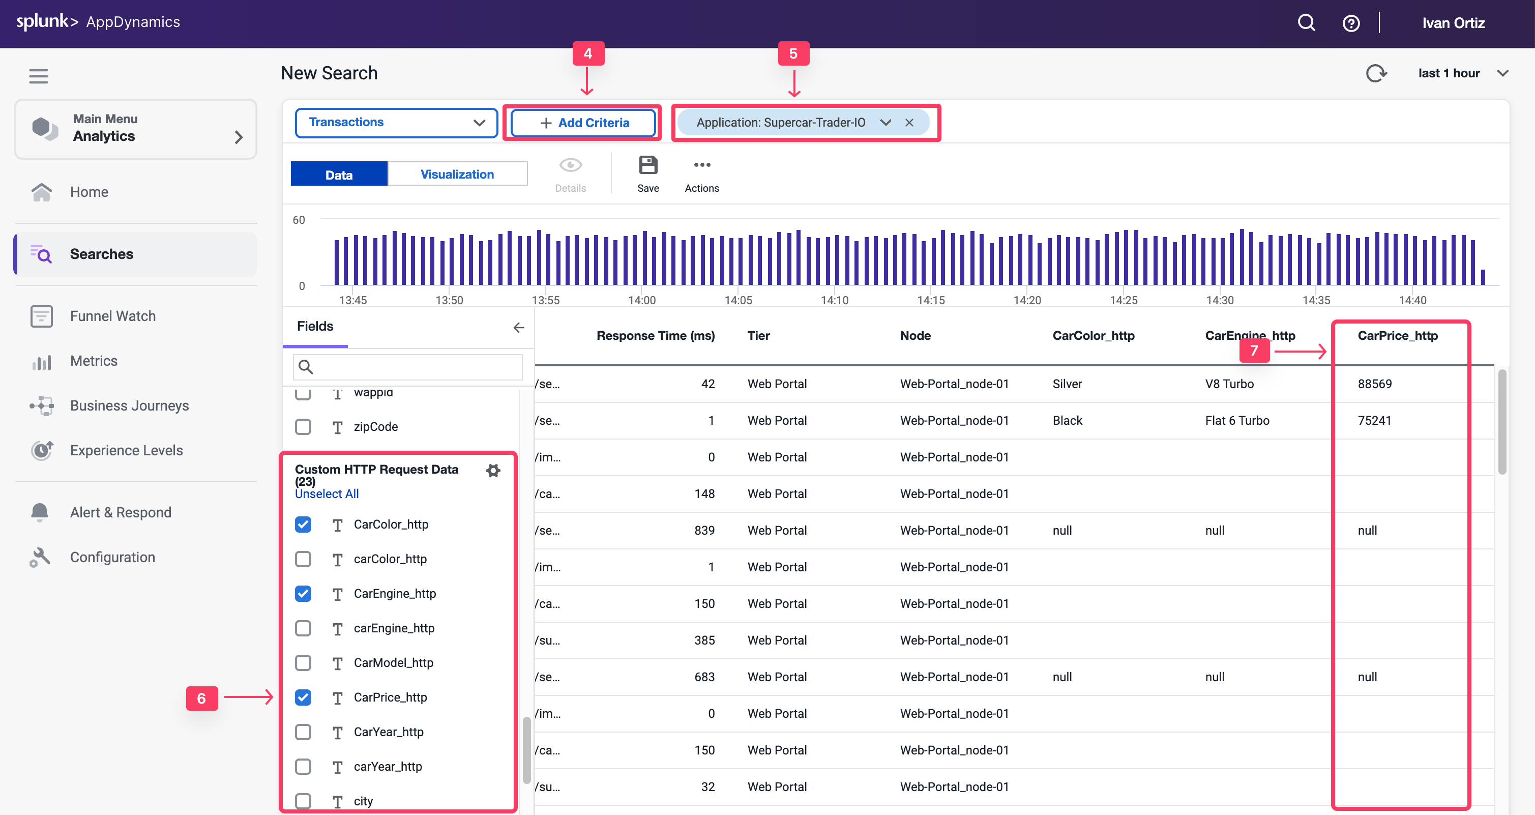Screen dimensions: 1535x815
Task: Enable the CarModel_http field checkbox
Action: [x=303, y=662]
